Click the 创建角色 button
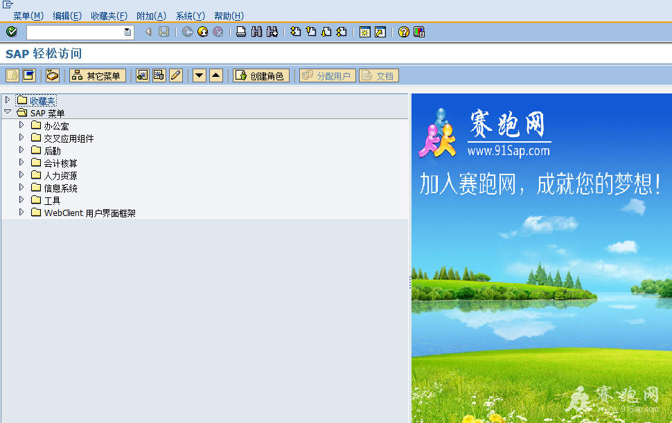Image resolution: width=672 pixels, height=423 pixels. tap(261, 75)
